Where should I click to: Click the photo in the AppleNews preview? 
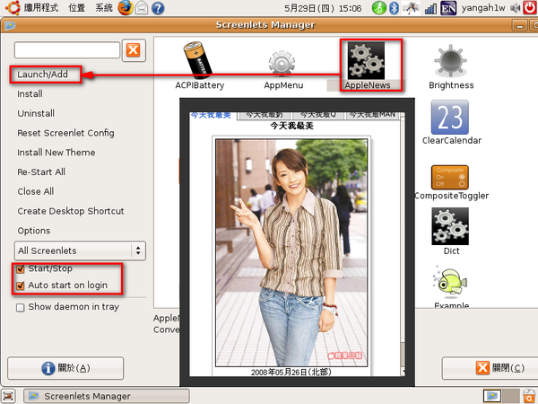[291, 253]
